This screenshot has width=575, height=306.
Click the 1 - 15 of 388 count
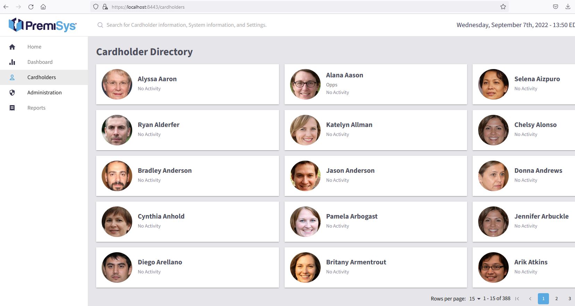point(497,298)
